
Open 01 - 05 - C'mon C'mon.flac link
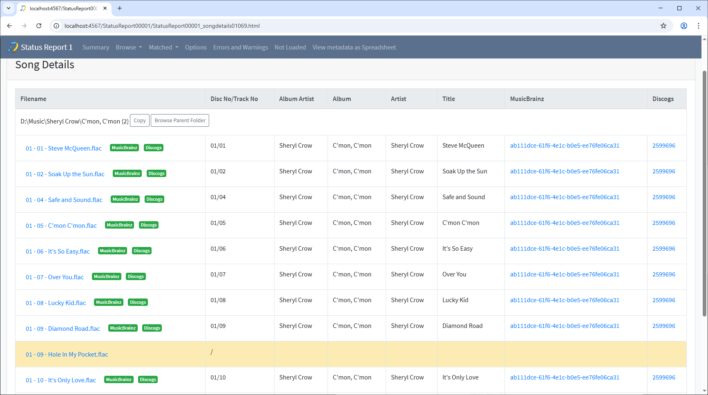(x=61, y=226)
